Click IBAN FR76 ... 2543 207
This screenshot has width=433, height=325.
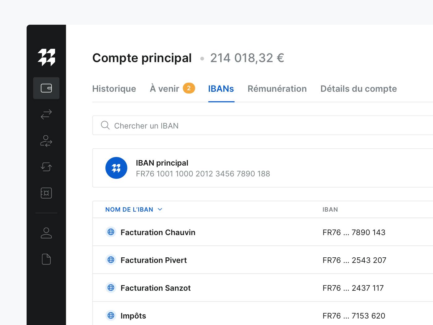pos(354,260)
